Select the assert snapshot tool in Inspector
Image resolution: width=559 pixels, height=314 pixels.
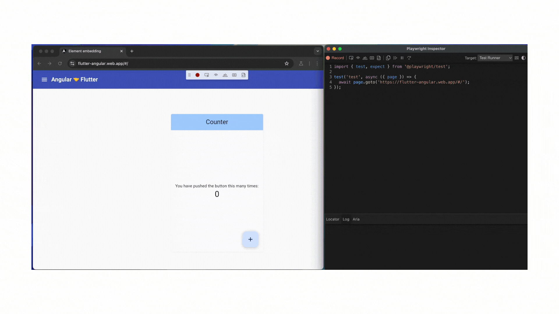(379, 58)
